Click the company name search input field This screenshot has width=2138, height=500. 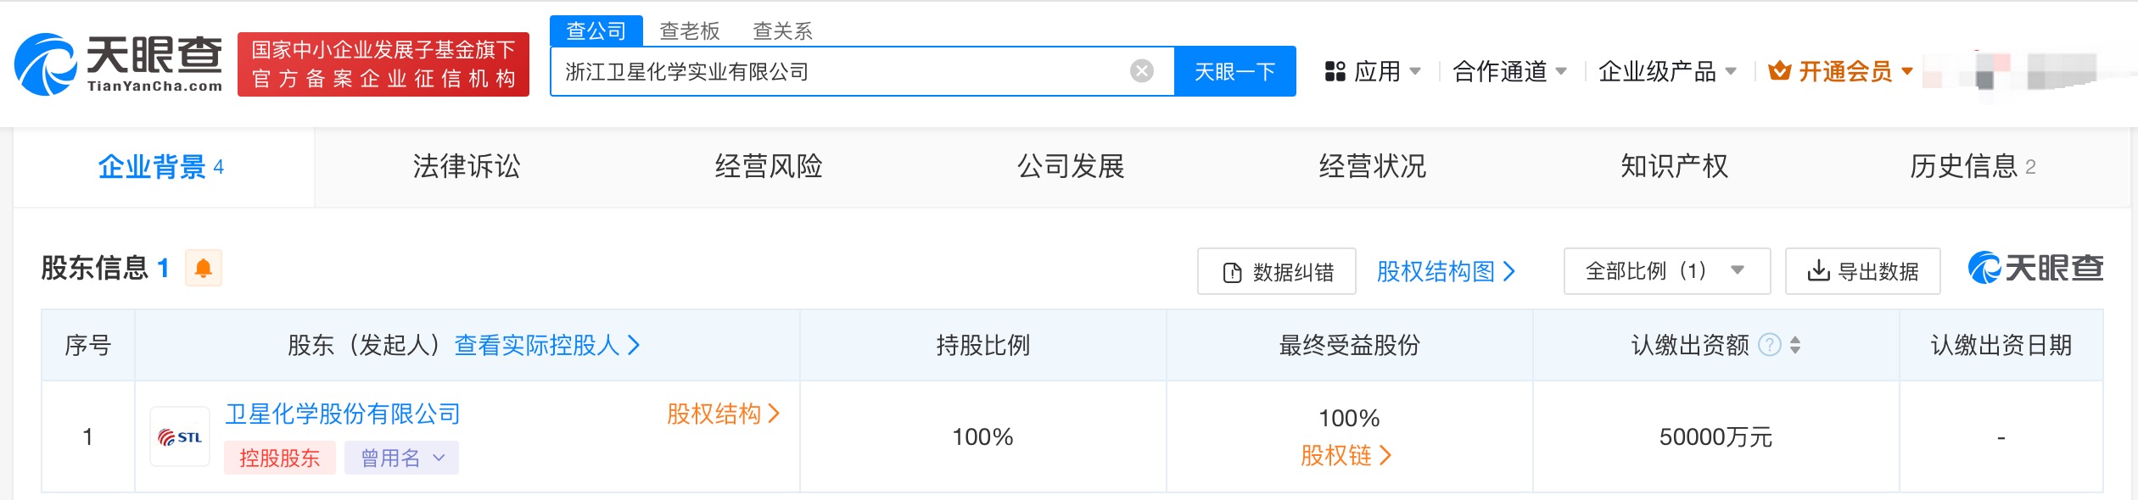click(x=840, y=71)
